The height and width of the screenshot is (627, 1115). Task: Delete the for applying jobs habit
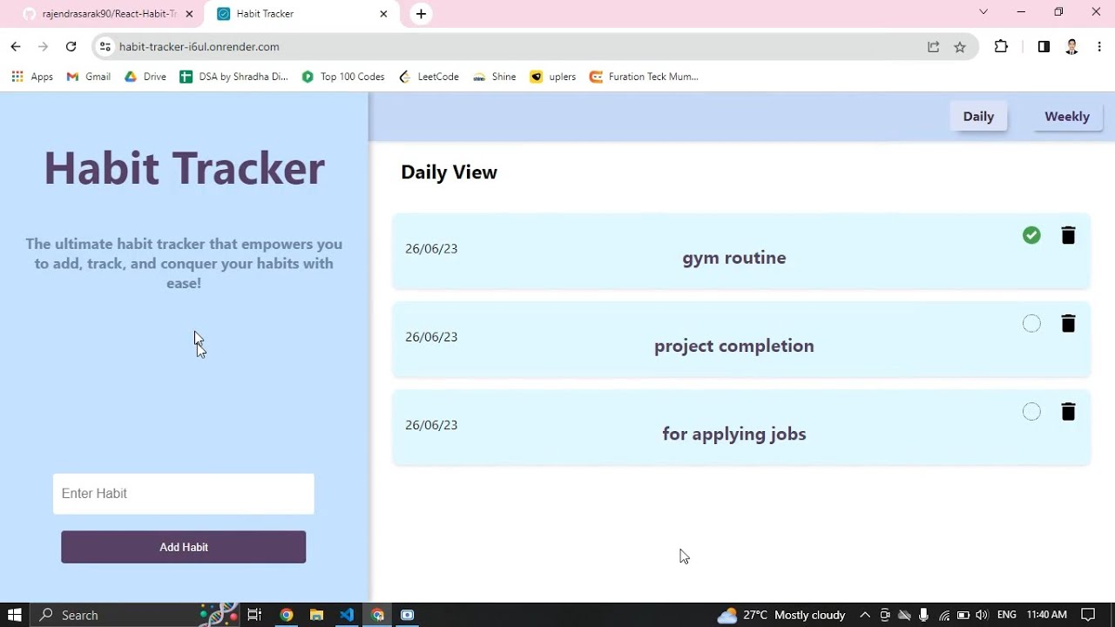tap(1068, 411)
